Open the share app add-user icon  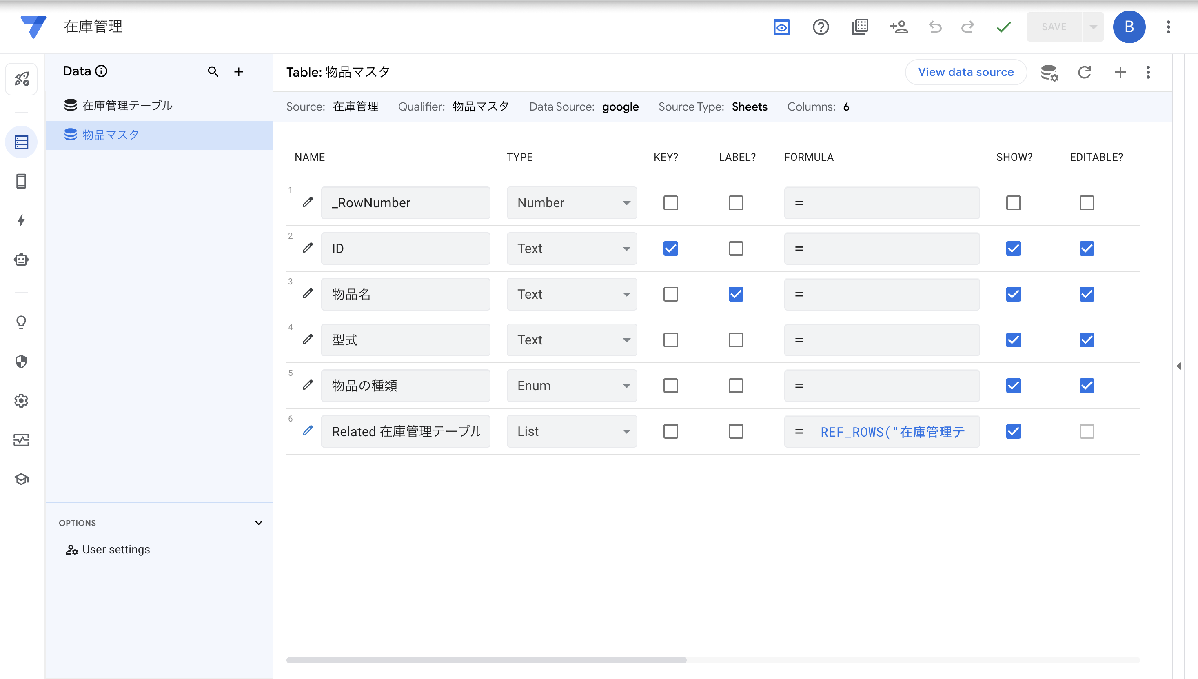(898, 27)
